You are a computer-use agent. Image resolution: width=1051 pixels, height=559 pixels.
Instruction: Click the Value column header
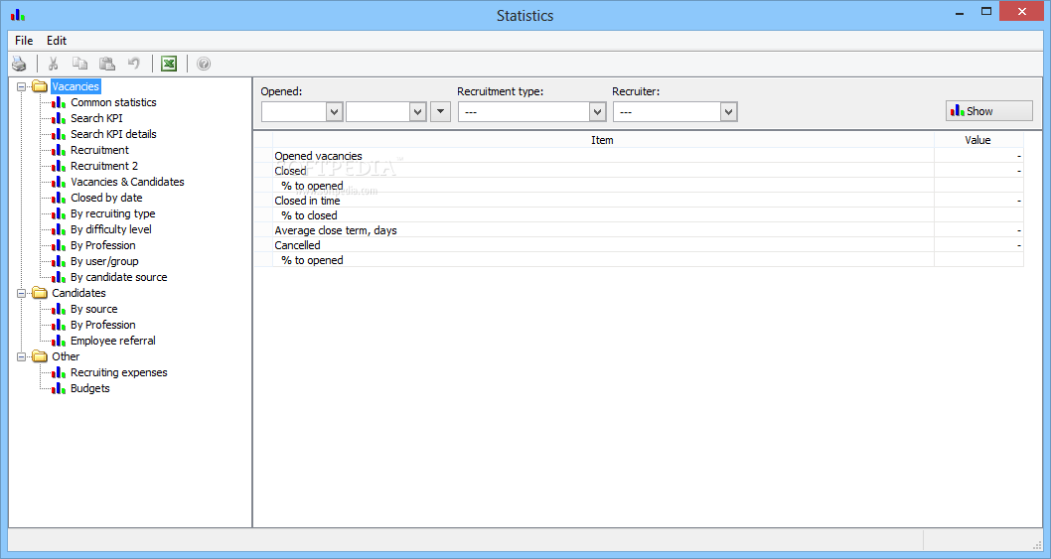click(x=977, y=140)
